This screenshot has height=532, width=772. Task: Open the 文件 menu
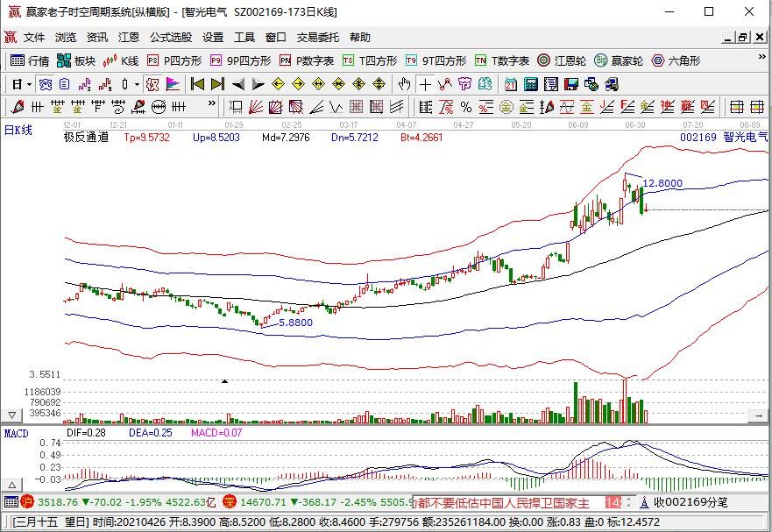coord(34,38)
